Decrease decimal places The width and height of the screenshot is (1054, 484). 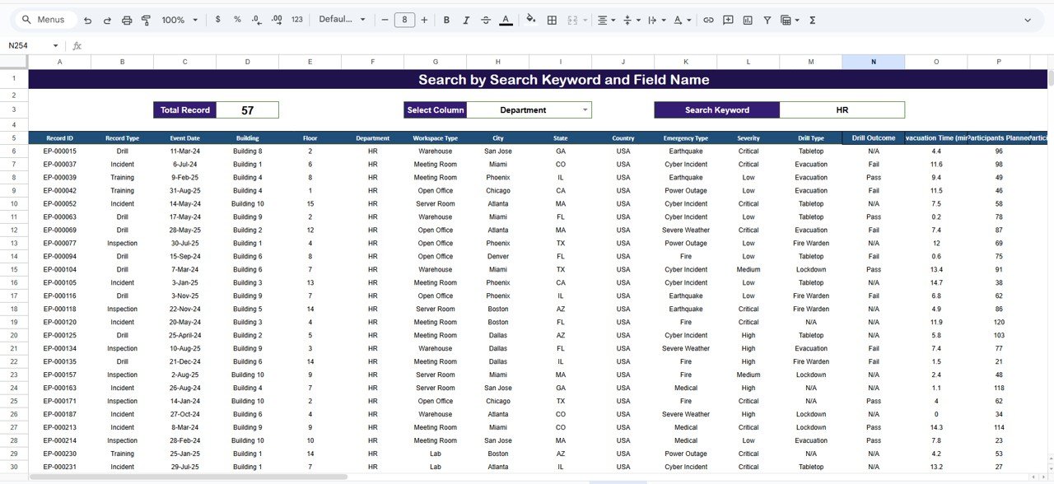click(255, 19)
